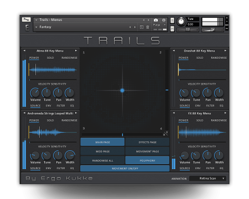Image resolution: width=249 pixels, height=199 pixels.
Task: Open the Retina Scan animation dropdown
Action: 208,179
